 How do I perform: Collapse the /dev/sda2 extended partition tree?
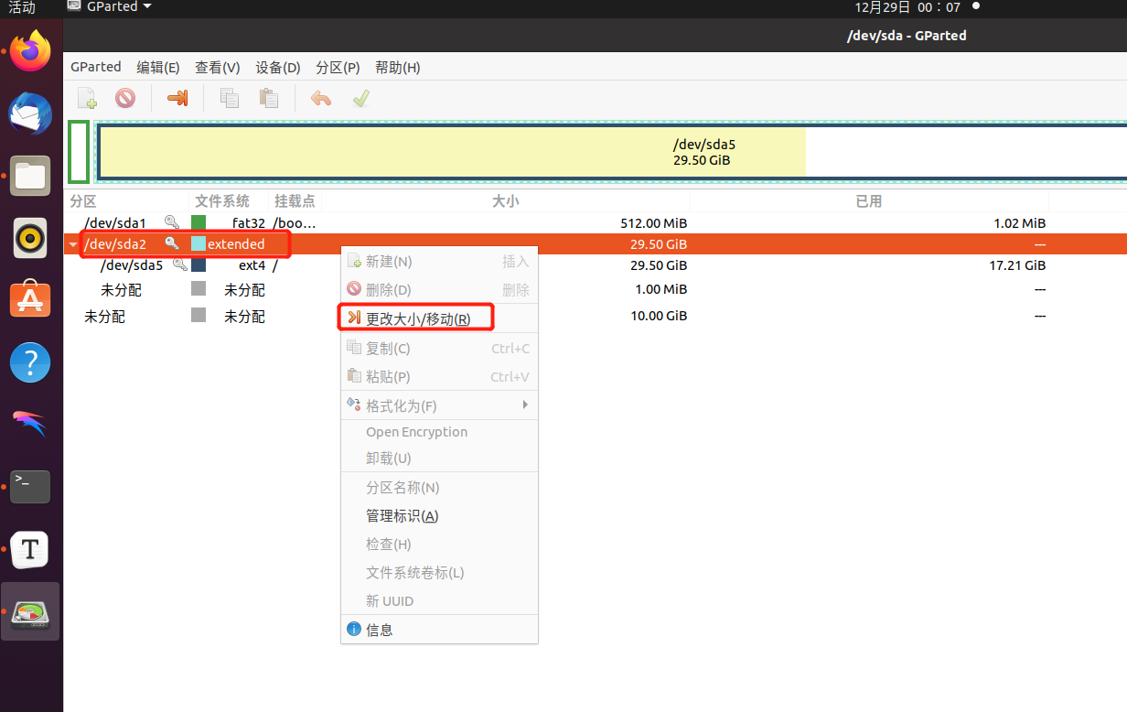73,244
